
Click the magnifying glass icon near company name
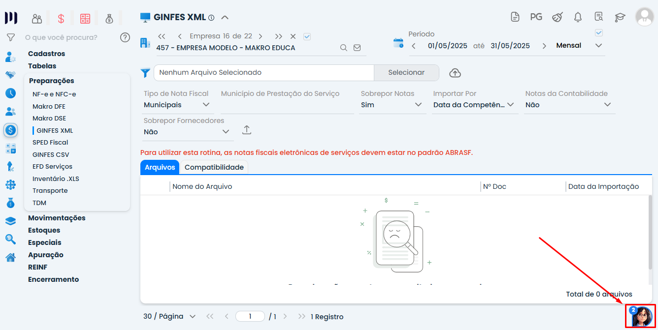coord(343,48)
